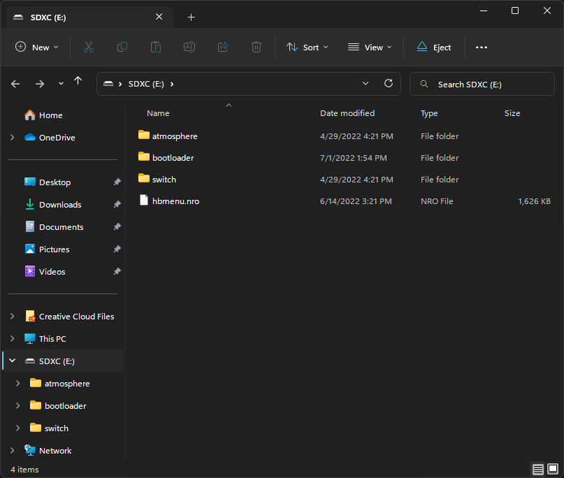The width and height of the screenshot is (564, 478).
Task: Go up one directory level
Action: (x=78, y=82)
